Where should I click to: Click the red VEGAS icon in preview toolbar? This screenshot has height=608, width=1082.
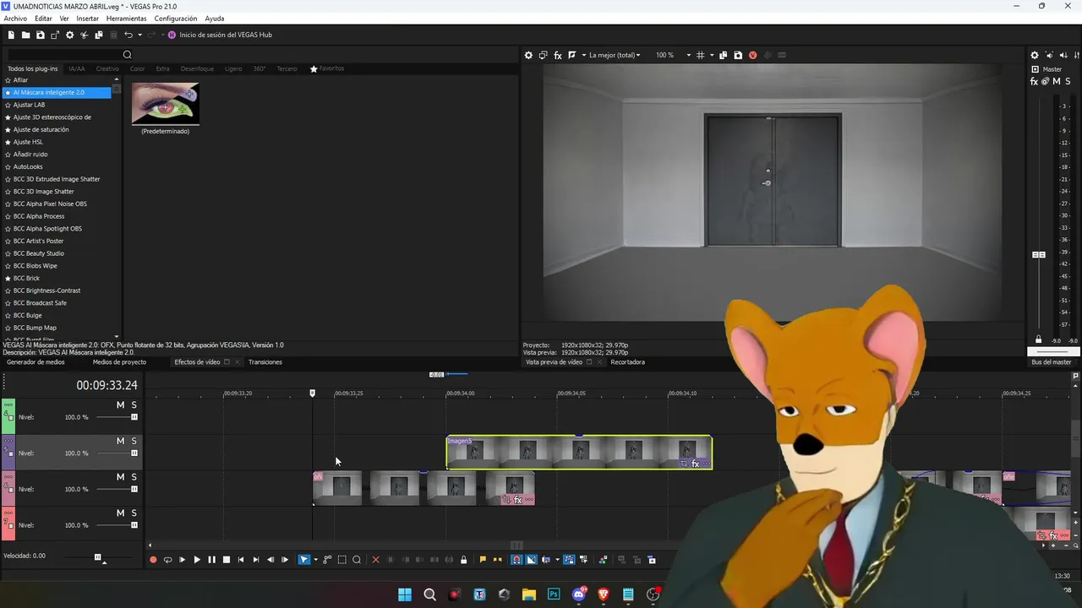point(752,55)
